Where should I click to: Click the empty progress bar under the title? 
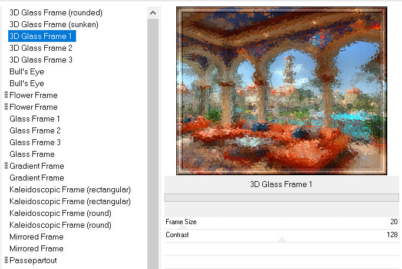tap(281, 198)
